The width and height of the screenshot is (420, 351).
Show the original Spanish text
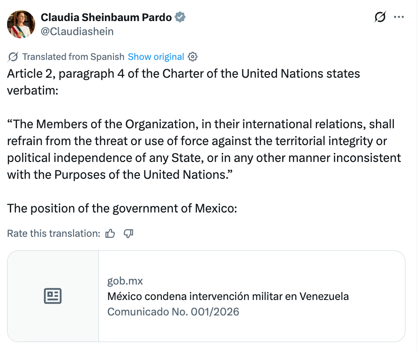156,56
